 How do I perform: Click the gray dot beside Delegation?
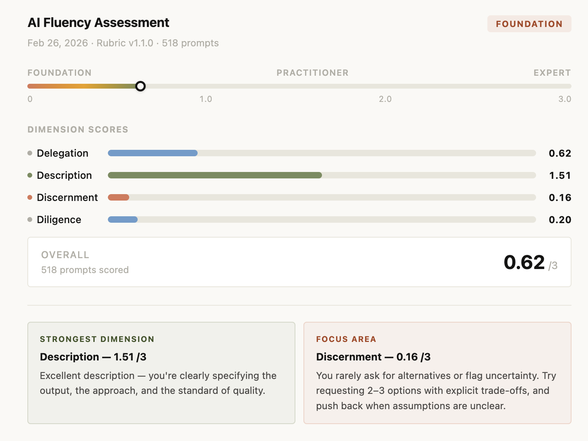pyautogui.click(x=30, y=153)
